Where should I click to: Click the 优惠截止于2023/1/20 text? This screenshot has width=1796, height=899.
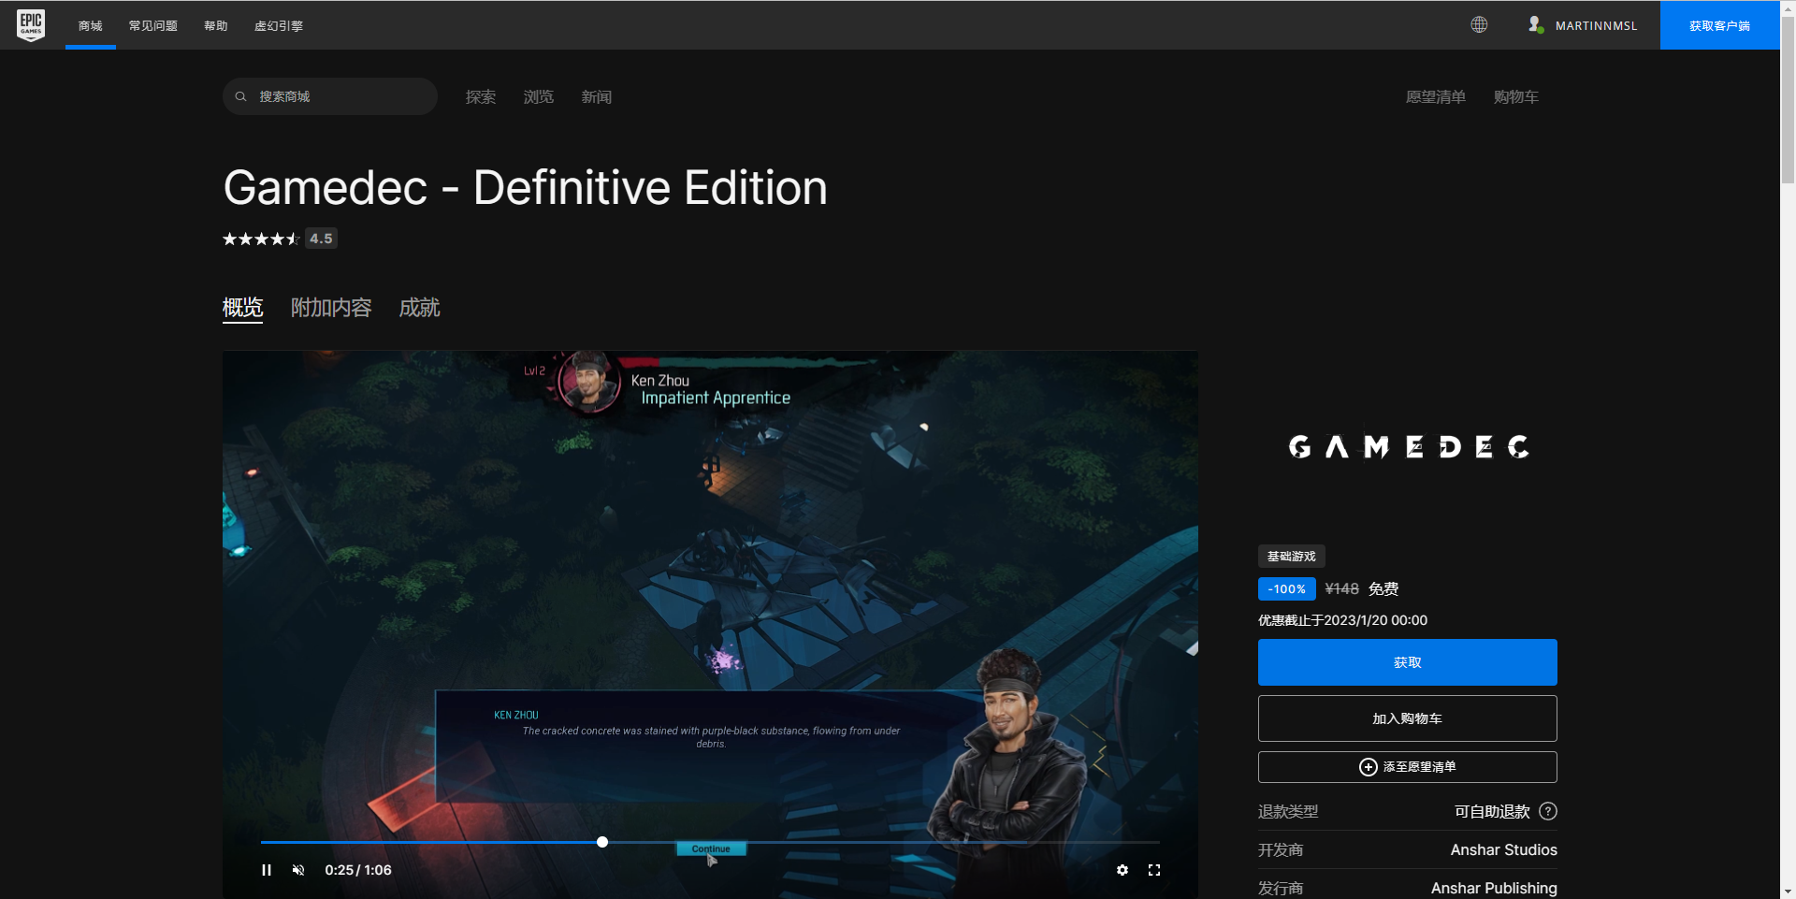(1342, 620)
